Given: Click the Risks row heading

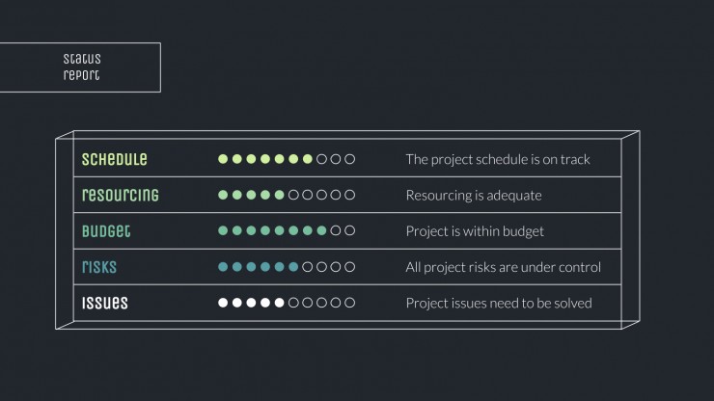Looking at the screenshot, I should (x=99, y=267).
